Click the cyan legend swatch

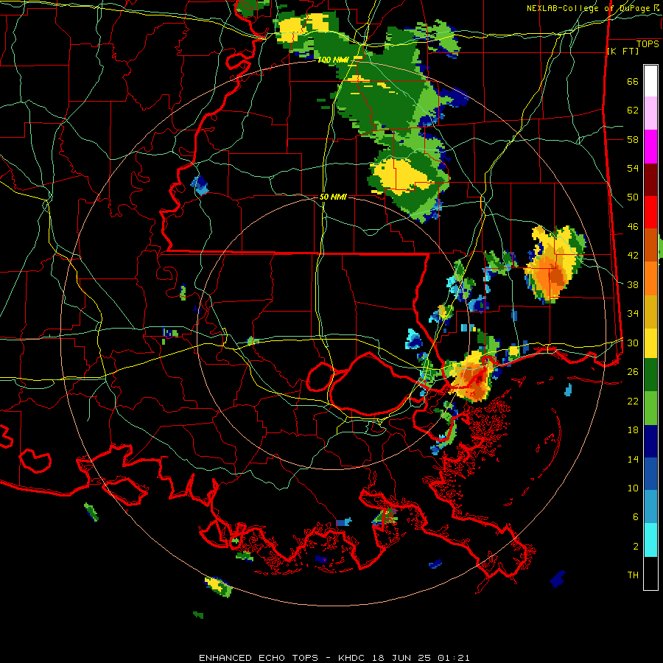coord(650,540)
